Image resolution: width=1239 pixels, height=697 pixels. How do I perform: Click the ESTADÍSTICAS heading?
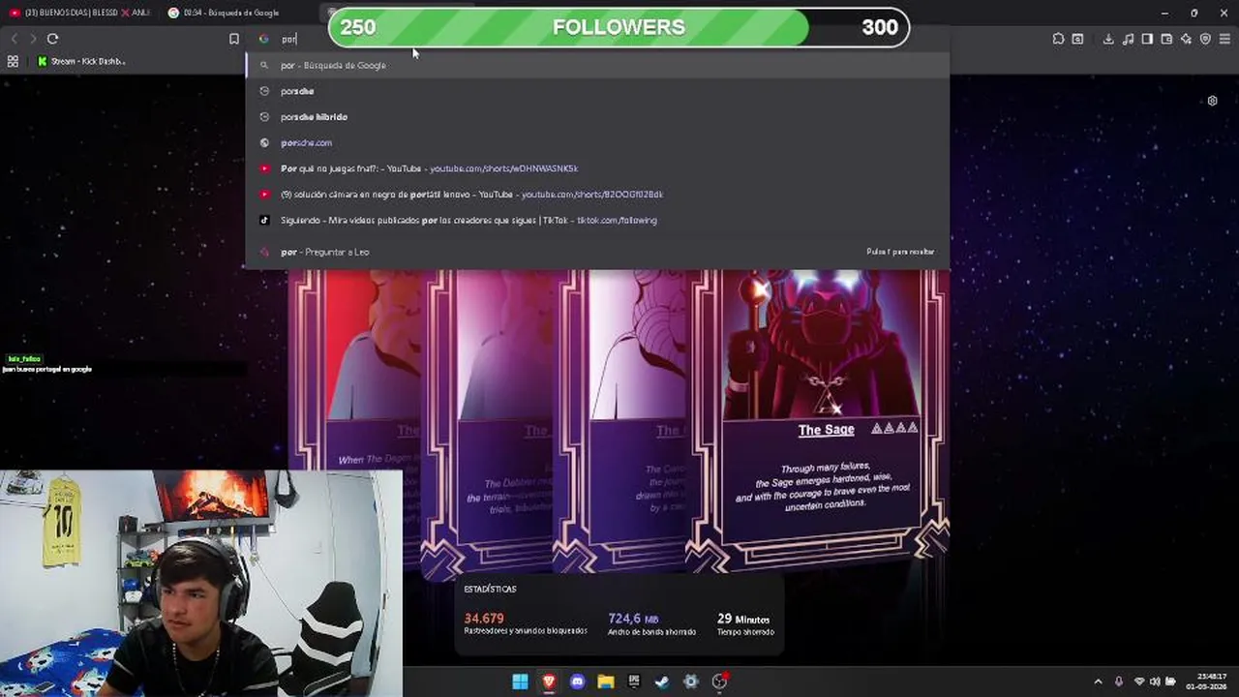[x=490, y=589]
